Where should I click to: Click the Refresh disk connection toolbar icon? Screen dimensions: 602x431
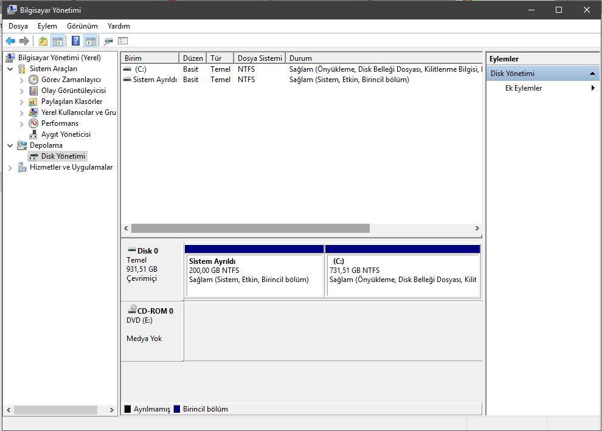(x=109, y=41)
